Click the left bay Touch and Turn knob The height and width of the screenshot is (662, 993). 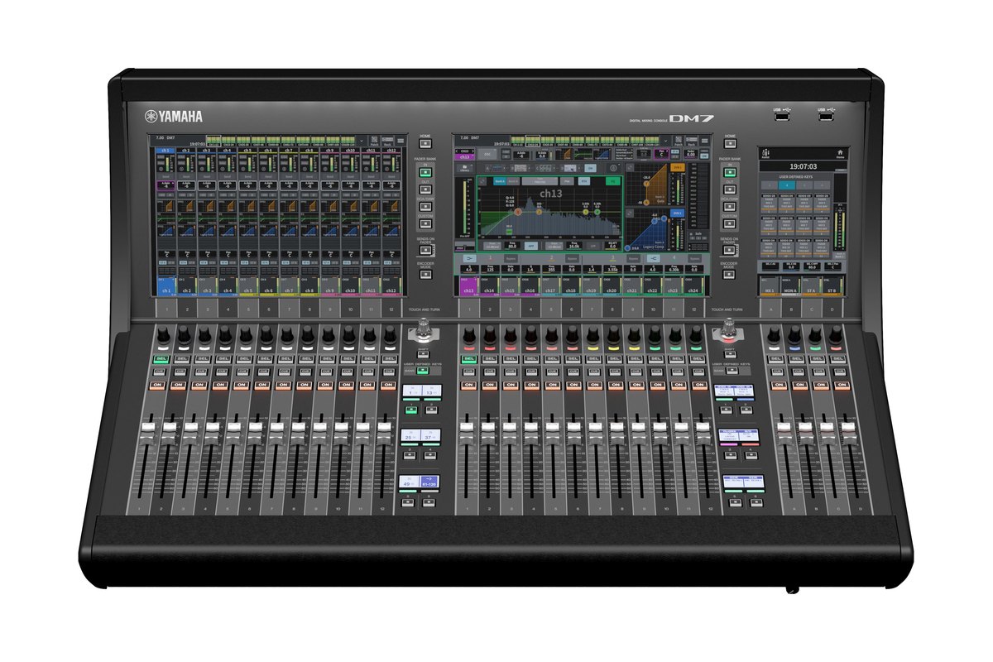tap(423, 329)
